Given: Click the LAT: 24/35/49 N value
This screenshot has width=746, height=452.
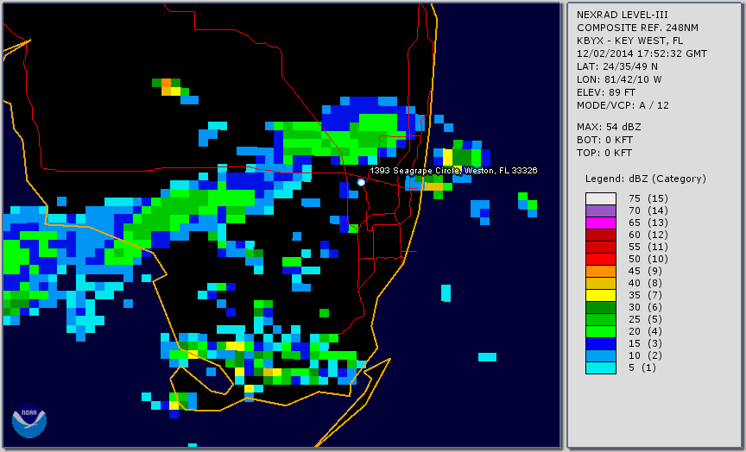Looking at the screenshot, I should pos(617,66).
